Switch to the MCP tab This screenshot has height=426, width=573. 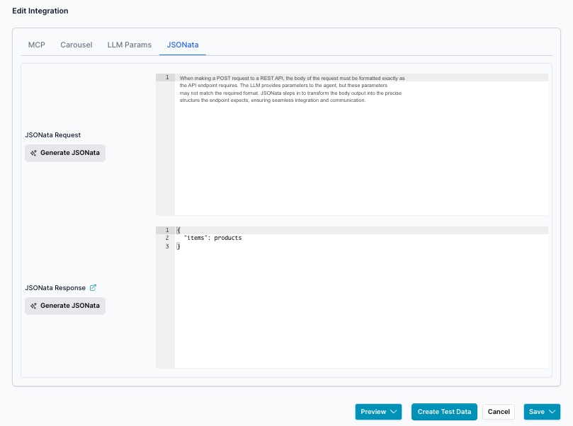(x=37, y=45)
